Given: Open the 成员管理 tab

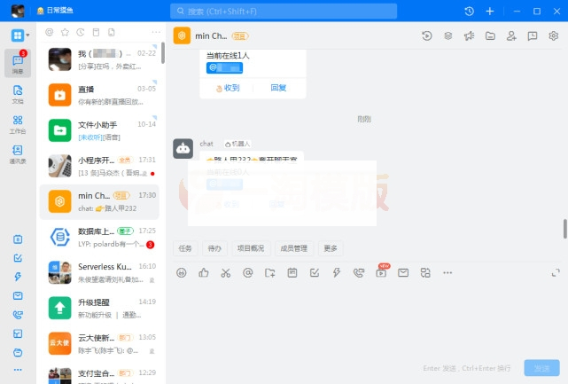Looking at the screenshot, I should click(x=293, y=248).
